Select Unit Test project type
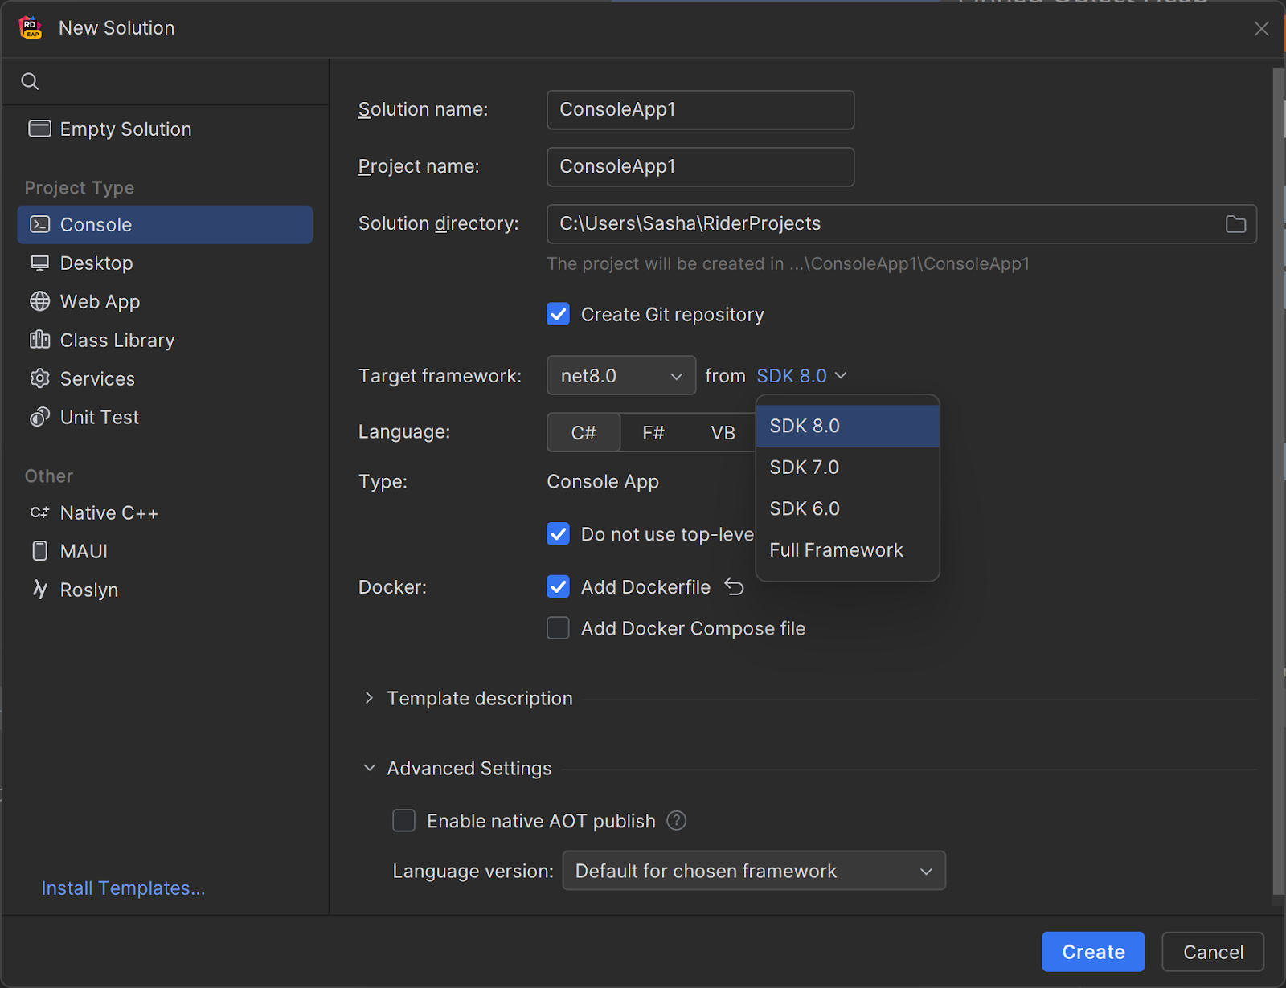 (x=165, y=417)
